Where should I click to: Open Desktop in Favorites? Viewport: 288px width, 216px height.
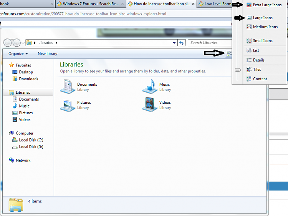click(26, 72)
